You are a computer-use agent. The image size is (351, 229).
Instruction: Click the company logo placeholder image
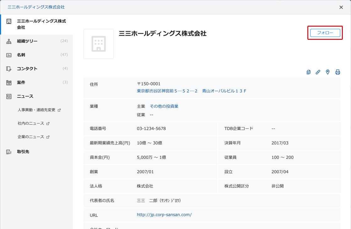click(99, 44)
